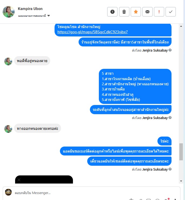
Task: Click the chat scrollbar thumb
Action: tap(181, 152)
